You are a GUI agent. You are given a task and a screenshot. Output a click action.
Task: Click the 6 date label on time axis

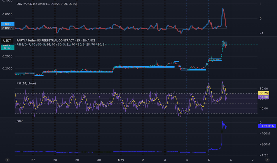(231, 160)
